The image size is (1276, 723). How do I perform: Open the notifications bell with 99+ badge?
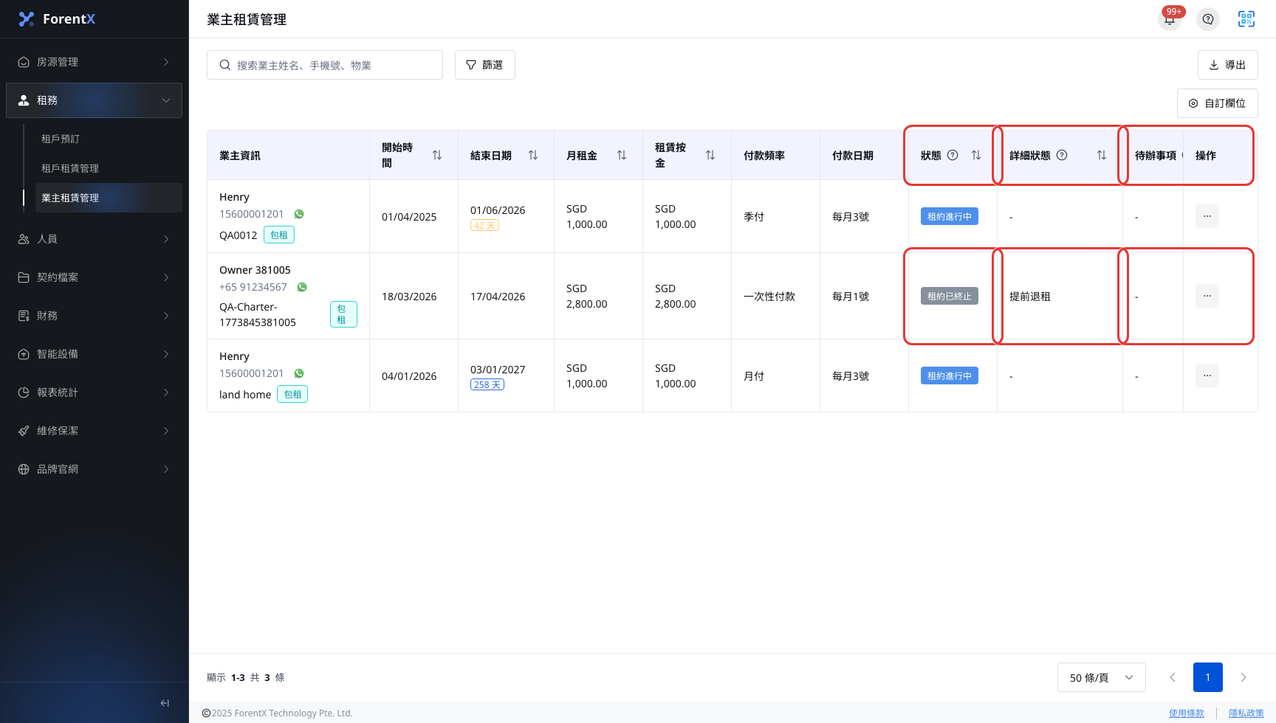click(x=1170, y=19)
